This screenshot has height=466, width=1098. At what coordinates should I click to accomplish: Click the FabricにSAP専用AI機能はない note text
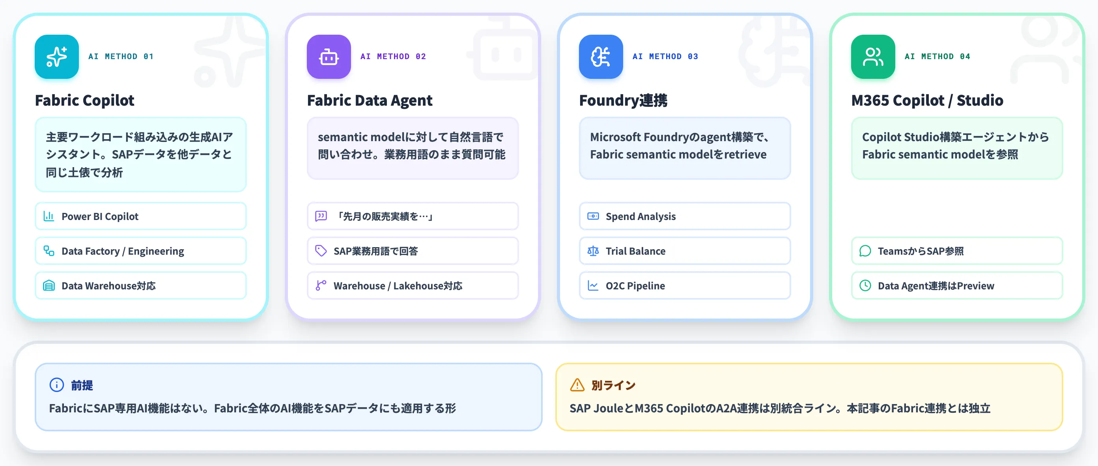pyautogui.click(x=252, y=408)
